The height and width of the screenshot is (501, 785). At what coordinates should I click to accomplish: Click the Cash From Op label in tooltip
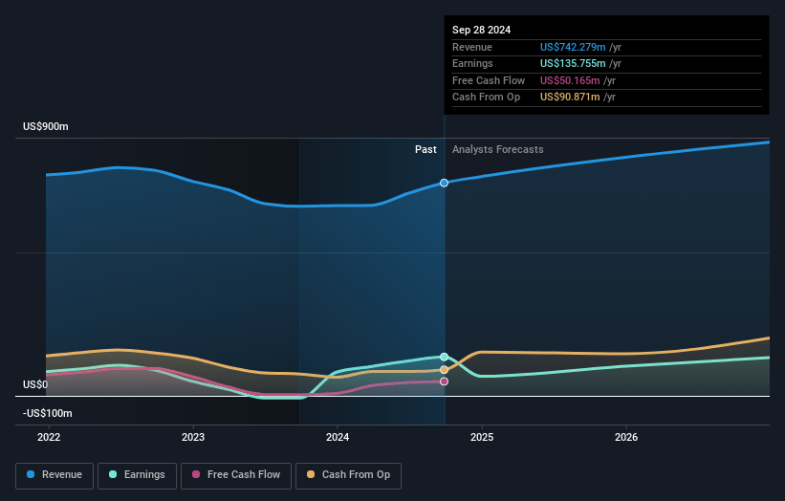(x=486, y=98)
